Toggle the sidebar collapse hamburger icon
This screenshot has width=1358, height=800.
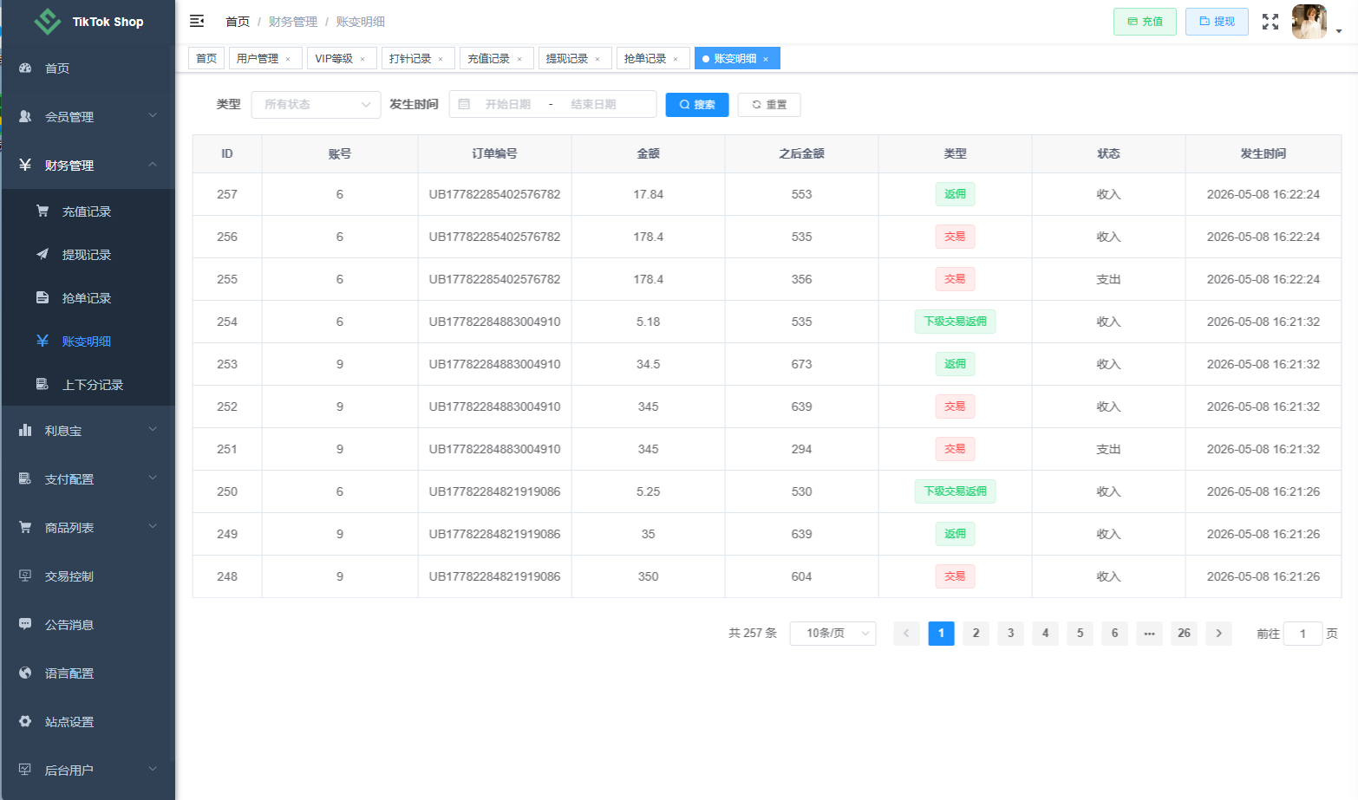[197, 21]
